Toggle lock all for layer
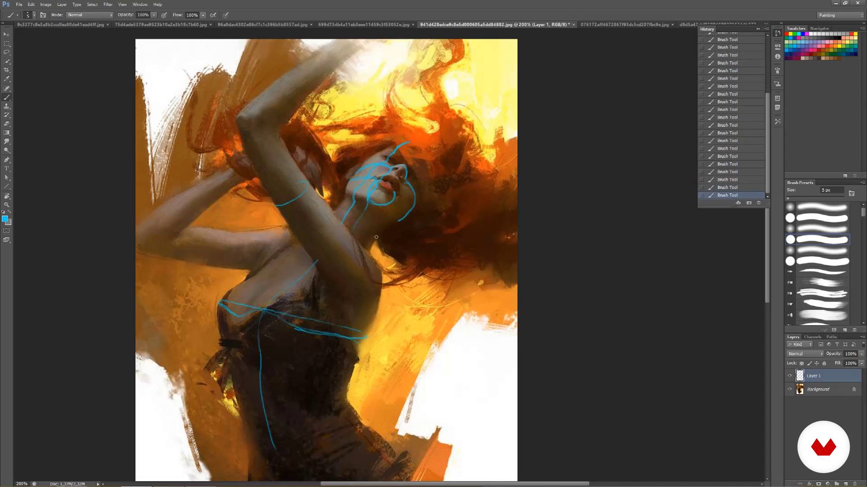 pos(824,363)
